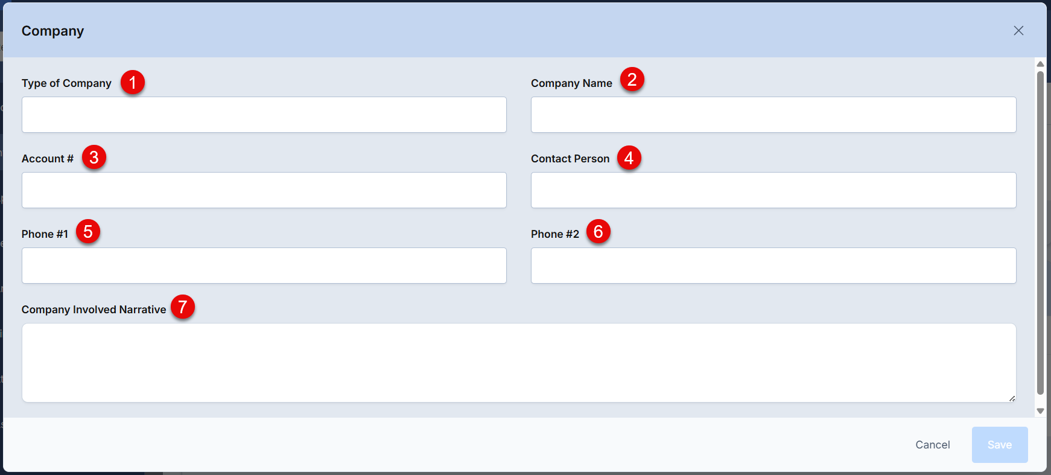This screenshot has width=1051, height=475.
Task: Select the Account # input field
Action: (264, 190)
